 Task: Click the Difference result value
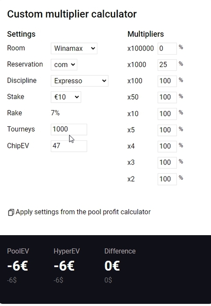(112, 266)
